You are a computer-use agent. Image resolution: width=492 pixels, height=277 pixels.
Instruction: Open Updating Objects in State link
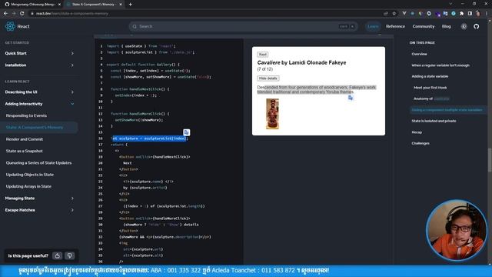tap(30, 175)
